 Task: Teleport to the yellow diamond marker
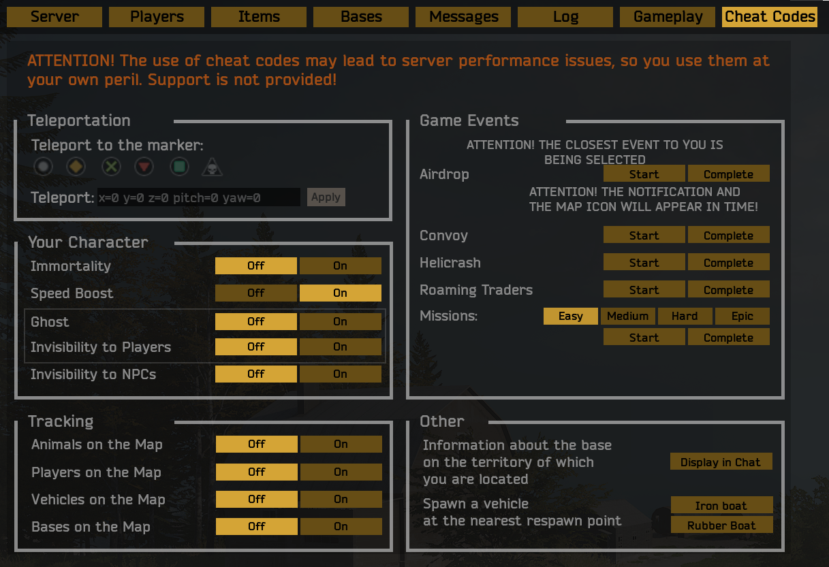(x=76, y=167)
